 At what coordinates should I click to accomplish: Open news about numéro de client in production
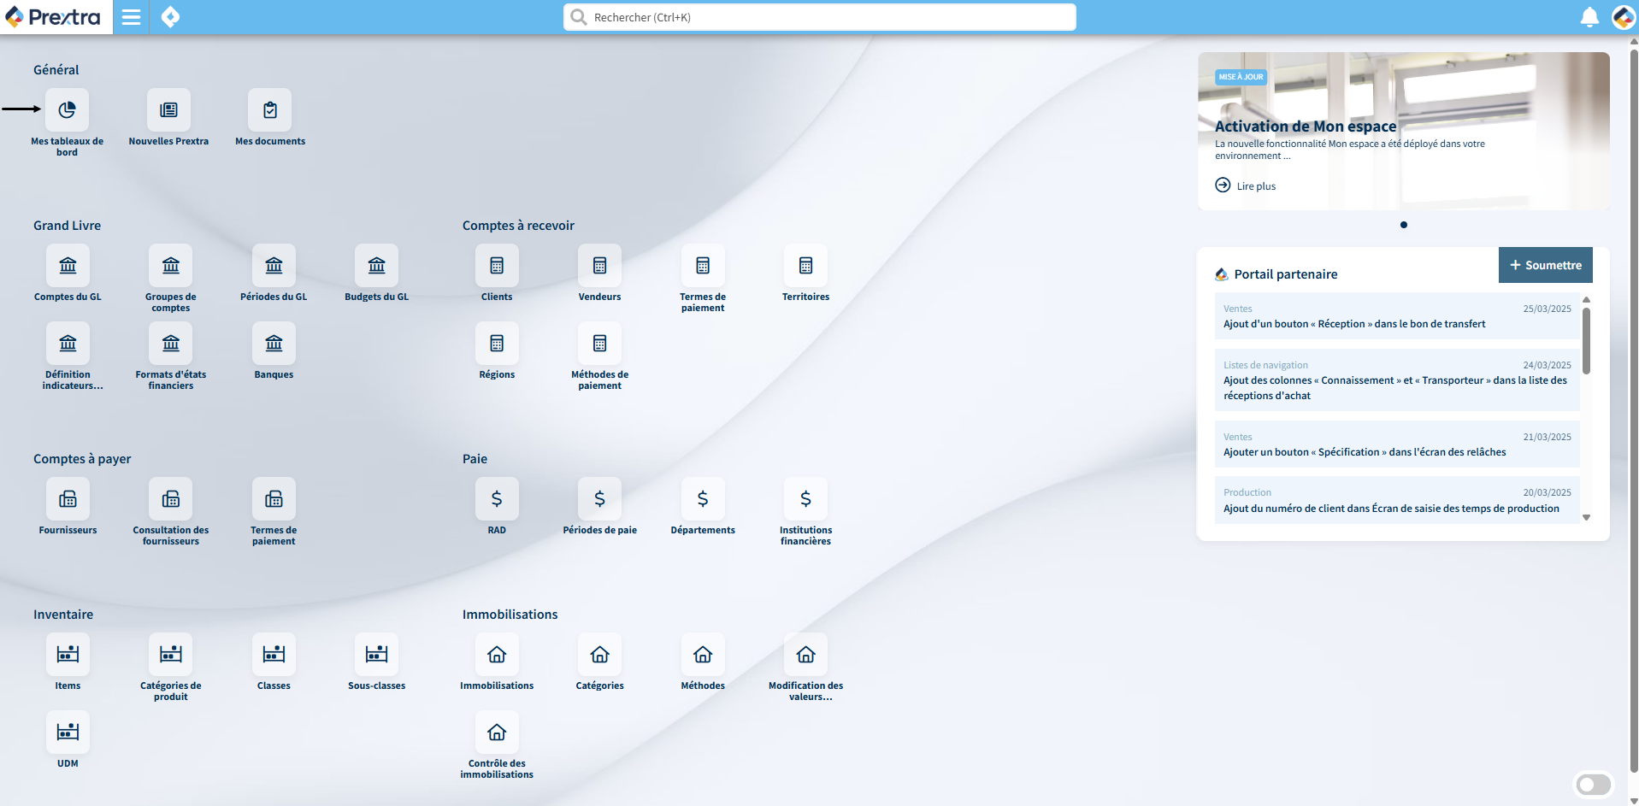(x=1397, y=500)
